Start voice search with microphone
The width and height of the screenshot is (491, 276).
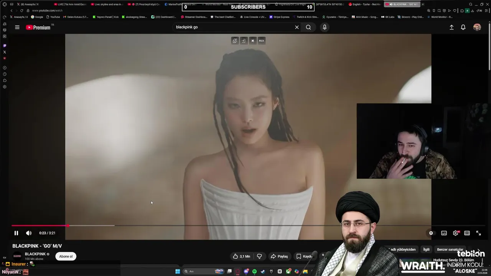click(x=325, y=27)
